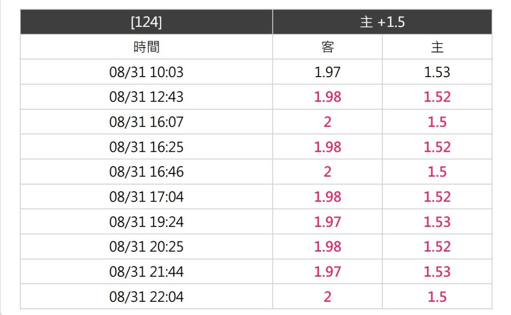Screen dimensions: 511x315
Task: Click 主 odds 1.52 at 16:25
Action: pos(437,147)
